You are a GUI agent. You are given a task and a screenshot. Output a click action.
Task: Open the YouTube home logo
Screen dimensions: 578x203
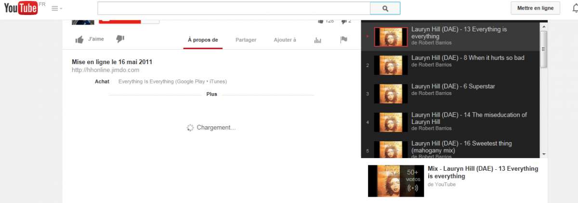(21, 9)
